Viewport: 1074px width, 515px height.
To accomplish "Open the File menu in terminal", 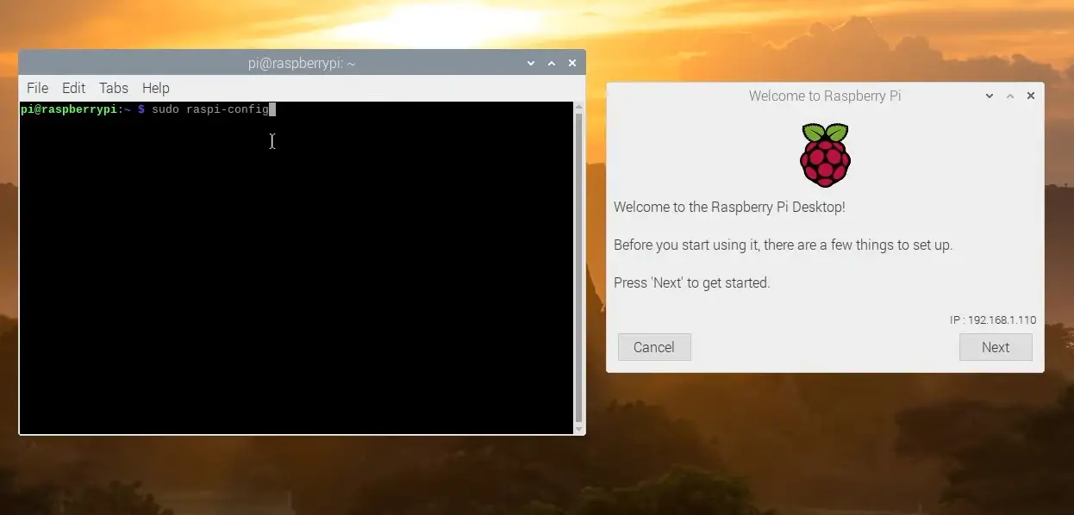I will tap(37, 88).
